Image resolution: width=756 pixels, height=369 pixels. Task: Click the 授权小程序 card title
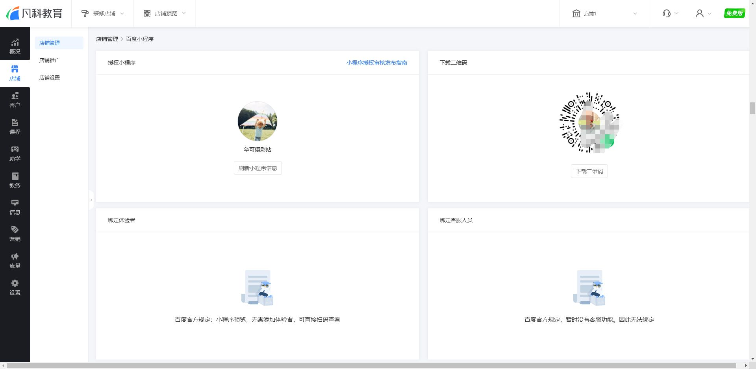(x=122, y=63)
